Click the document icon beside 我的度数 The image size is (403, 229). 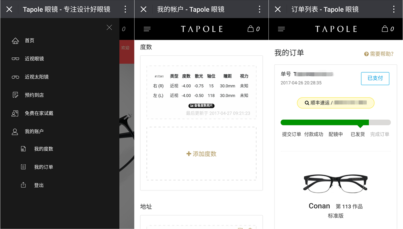click(23, 149)
